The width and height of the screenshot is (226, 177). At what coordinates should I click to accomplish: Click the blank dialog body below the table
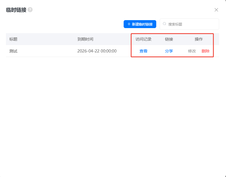[x=113, y=113]
